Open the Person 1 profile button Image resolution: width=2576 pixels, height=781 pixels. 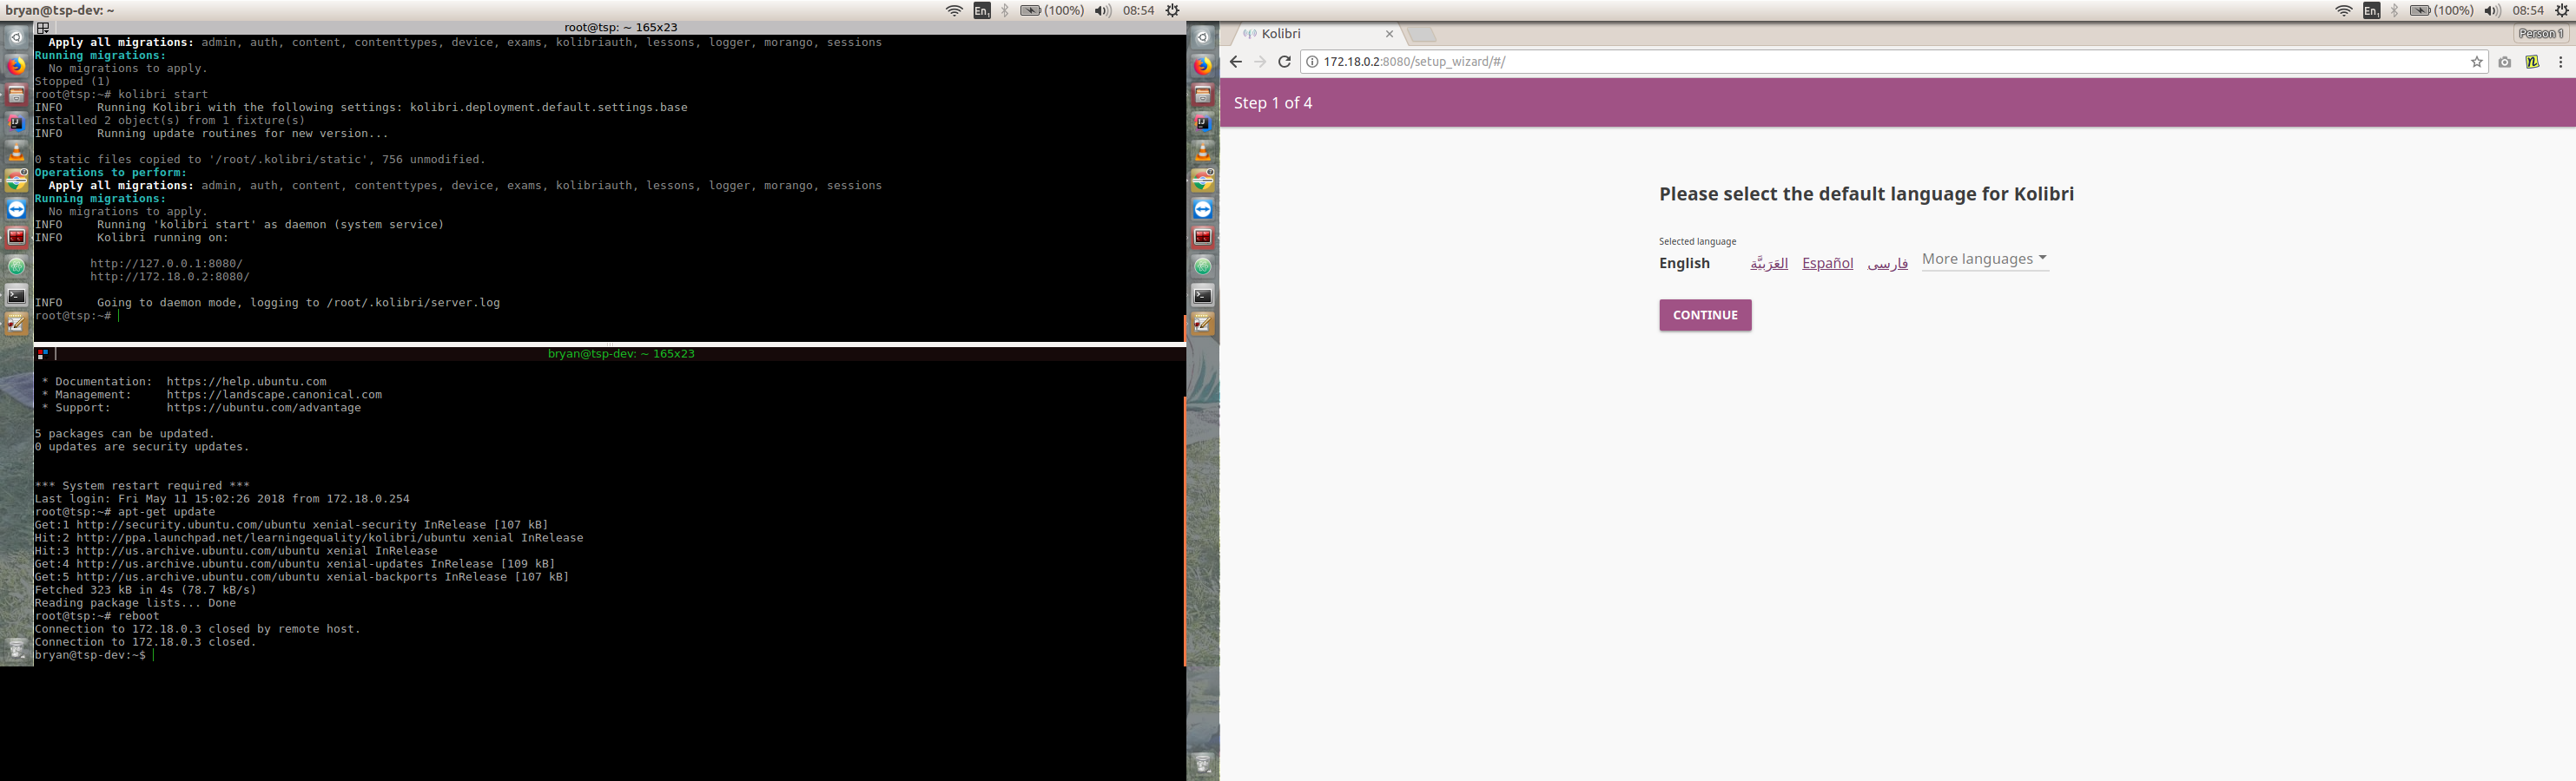[x=2540, y=34]
